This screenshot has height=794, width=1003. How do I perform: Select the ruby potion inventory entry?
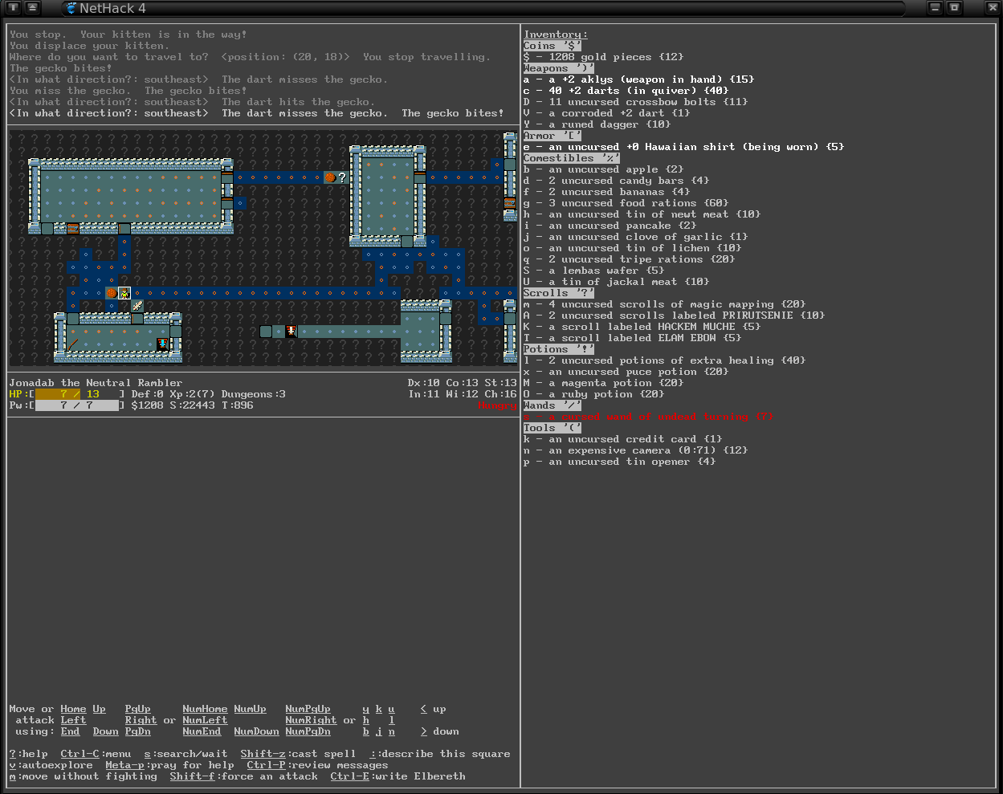point(593,394)
